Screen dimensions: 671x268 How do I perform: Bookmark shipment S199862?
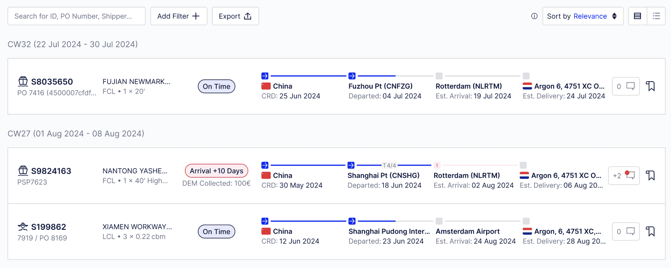[651, 231]
